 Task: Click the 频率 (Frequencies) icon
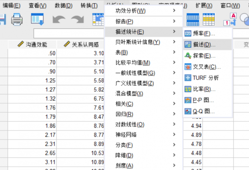pos(188,34)
